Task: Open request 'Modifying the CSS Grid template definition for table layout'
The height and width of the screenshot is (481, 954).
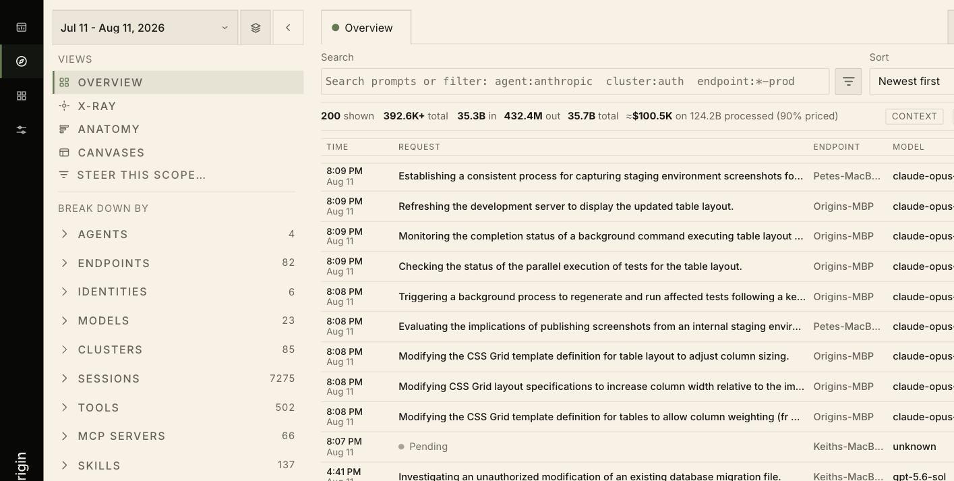Action: (593, 356)
